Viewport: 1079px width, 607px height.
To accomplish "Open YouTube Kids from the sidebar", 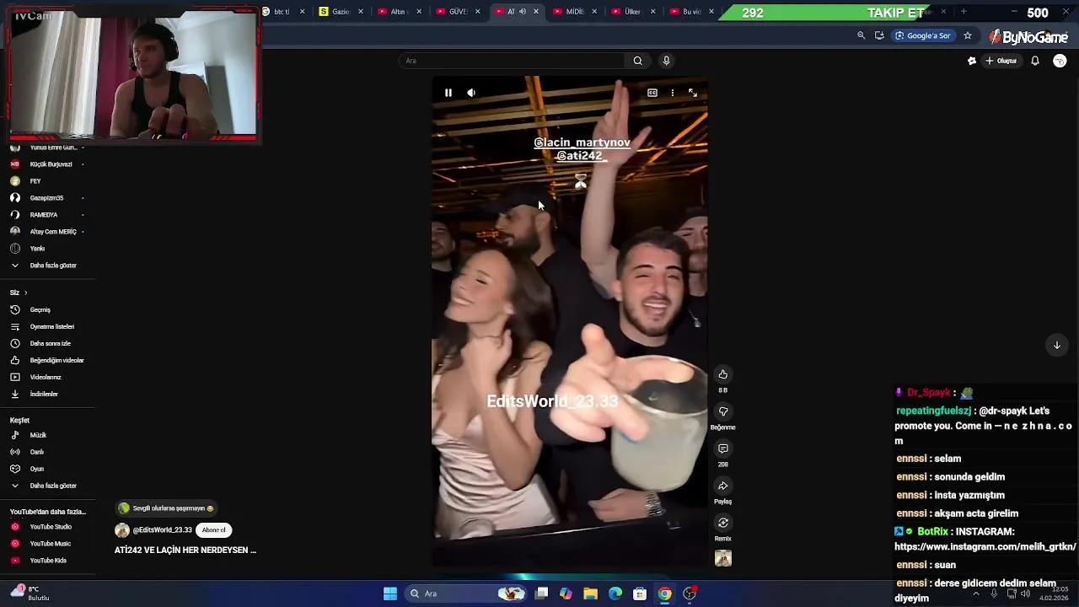I will coord(47,561).
